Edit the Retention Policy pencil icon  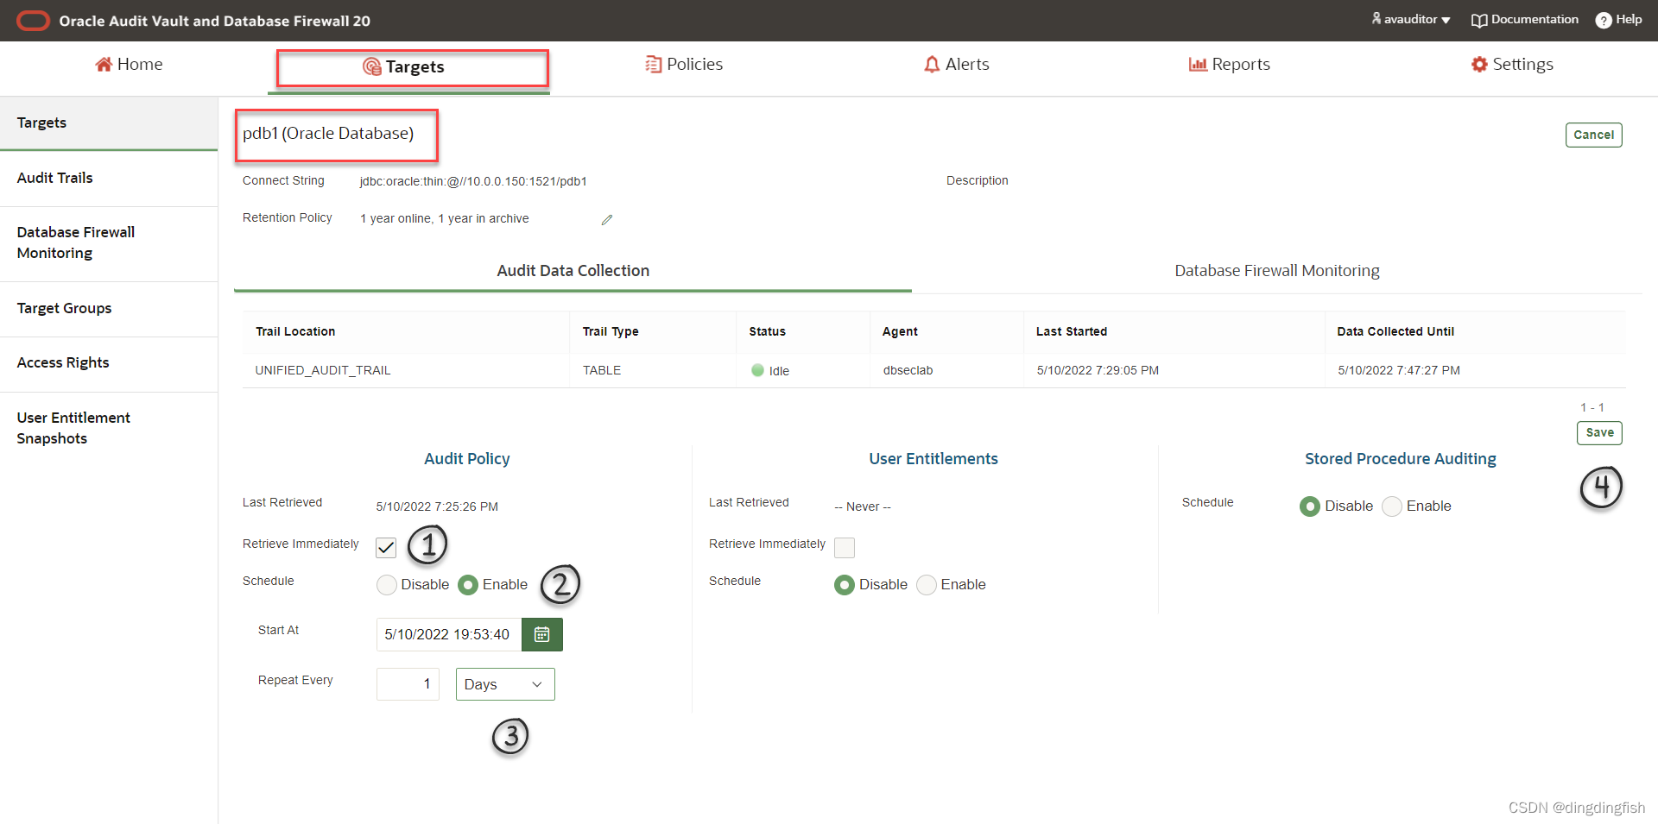(607, 220)
